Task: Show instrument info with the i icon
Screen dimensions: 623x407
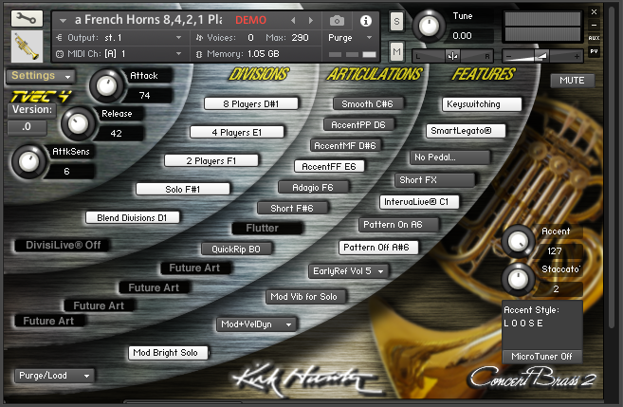Action: pos(365,21)
